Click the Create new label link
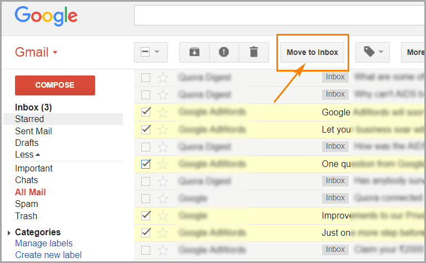 tap(48, 255)
